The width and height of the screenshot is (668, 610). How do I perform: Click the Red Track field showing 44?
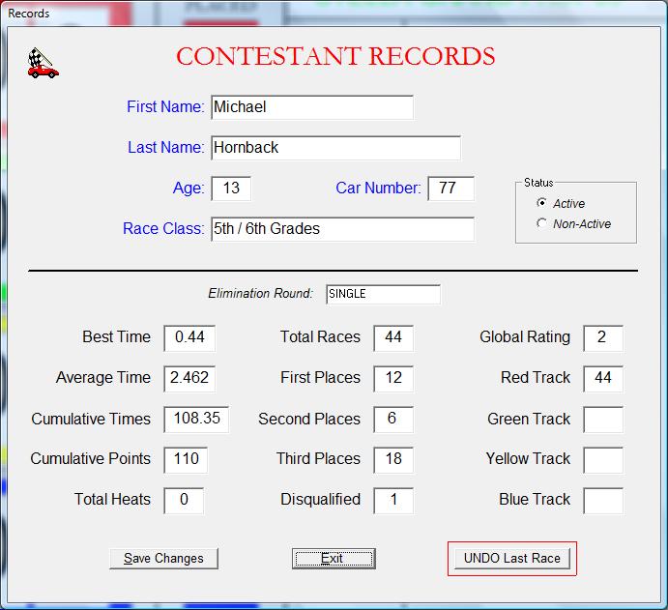click(603, 378)
